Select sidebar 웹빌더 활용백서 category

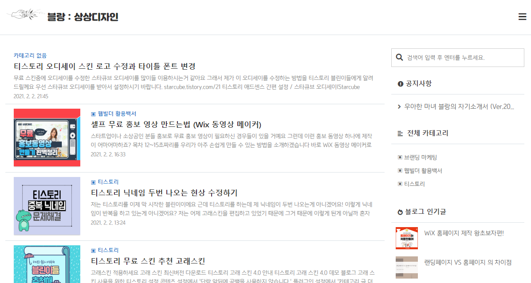(423, 171)
